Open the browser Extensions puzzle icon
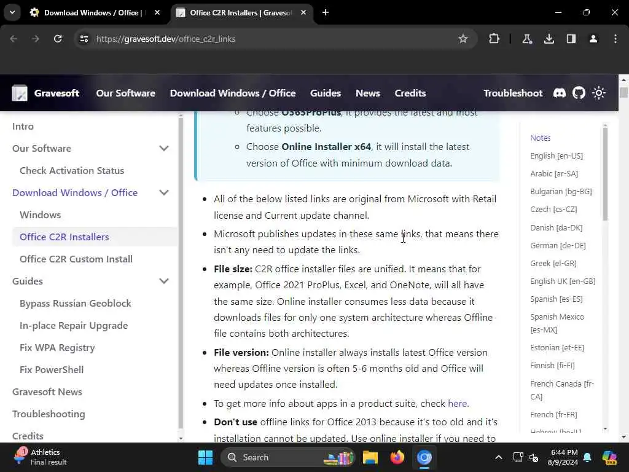The height and width of the screenshot is (472, 629). [494, 39]
